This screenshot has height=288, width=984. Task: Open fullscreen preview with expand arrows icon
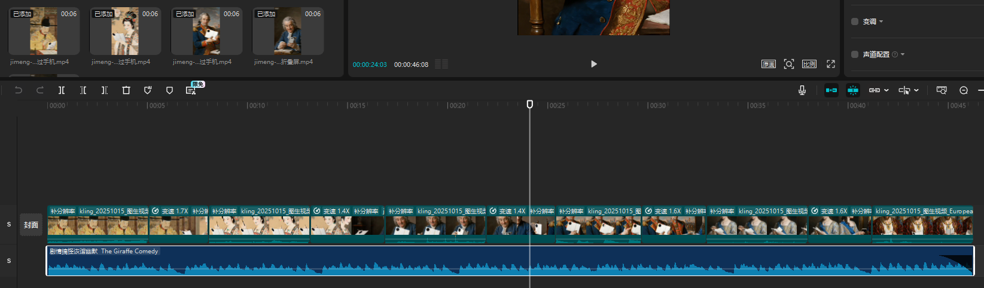pos(831,64)
